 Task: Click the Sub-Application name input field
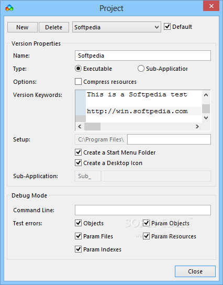point(156,176)
